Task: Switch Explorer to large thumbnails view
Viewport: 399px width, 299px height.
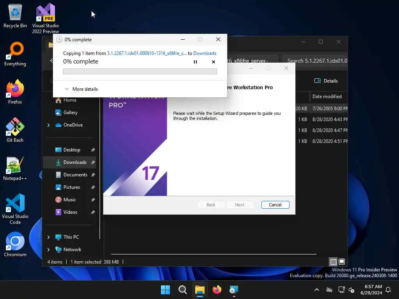Action: point(342,262)
